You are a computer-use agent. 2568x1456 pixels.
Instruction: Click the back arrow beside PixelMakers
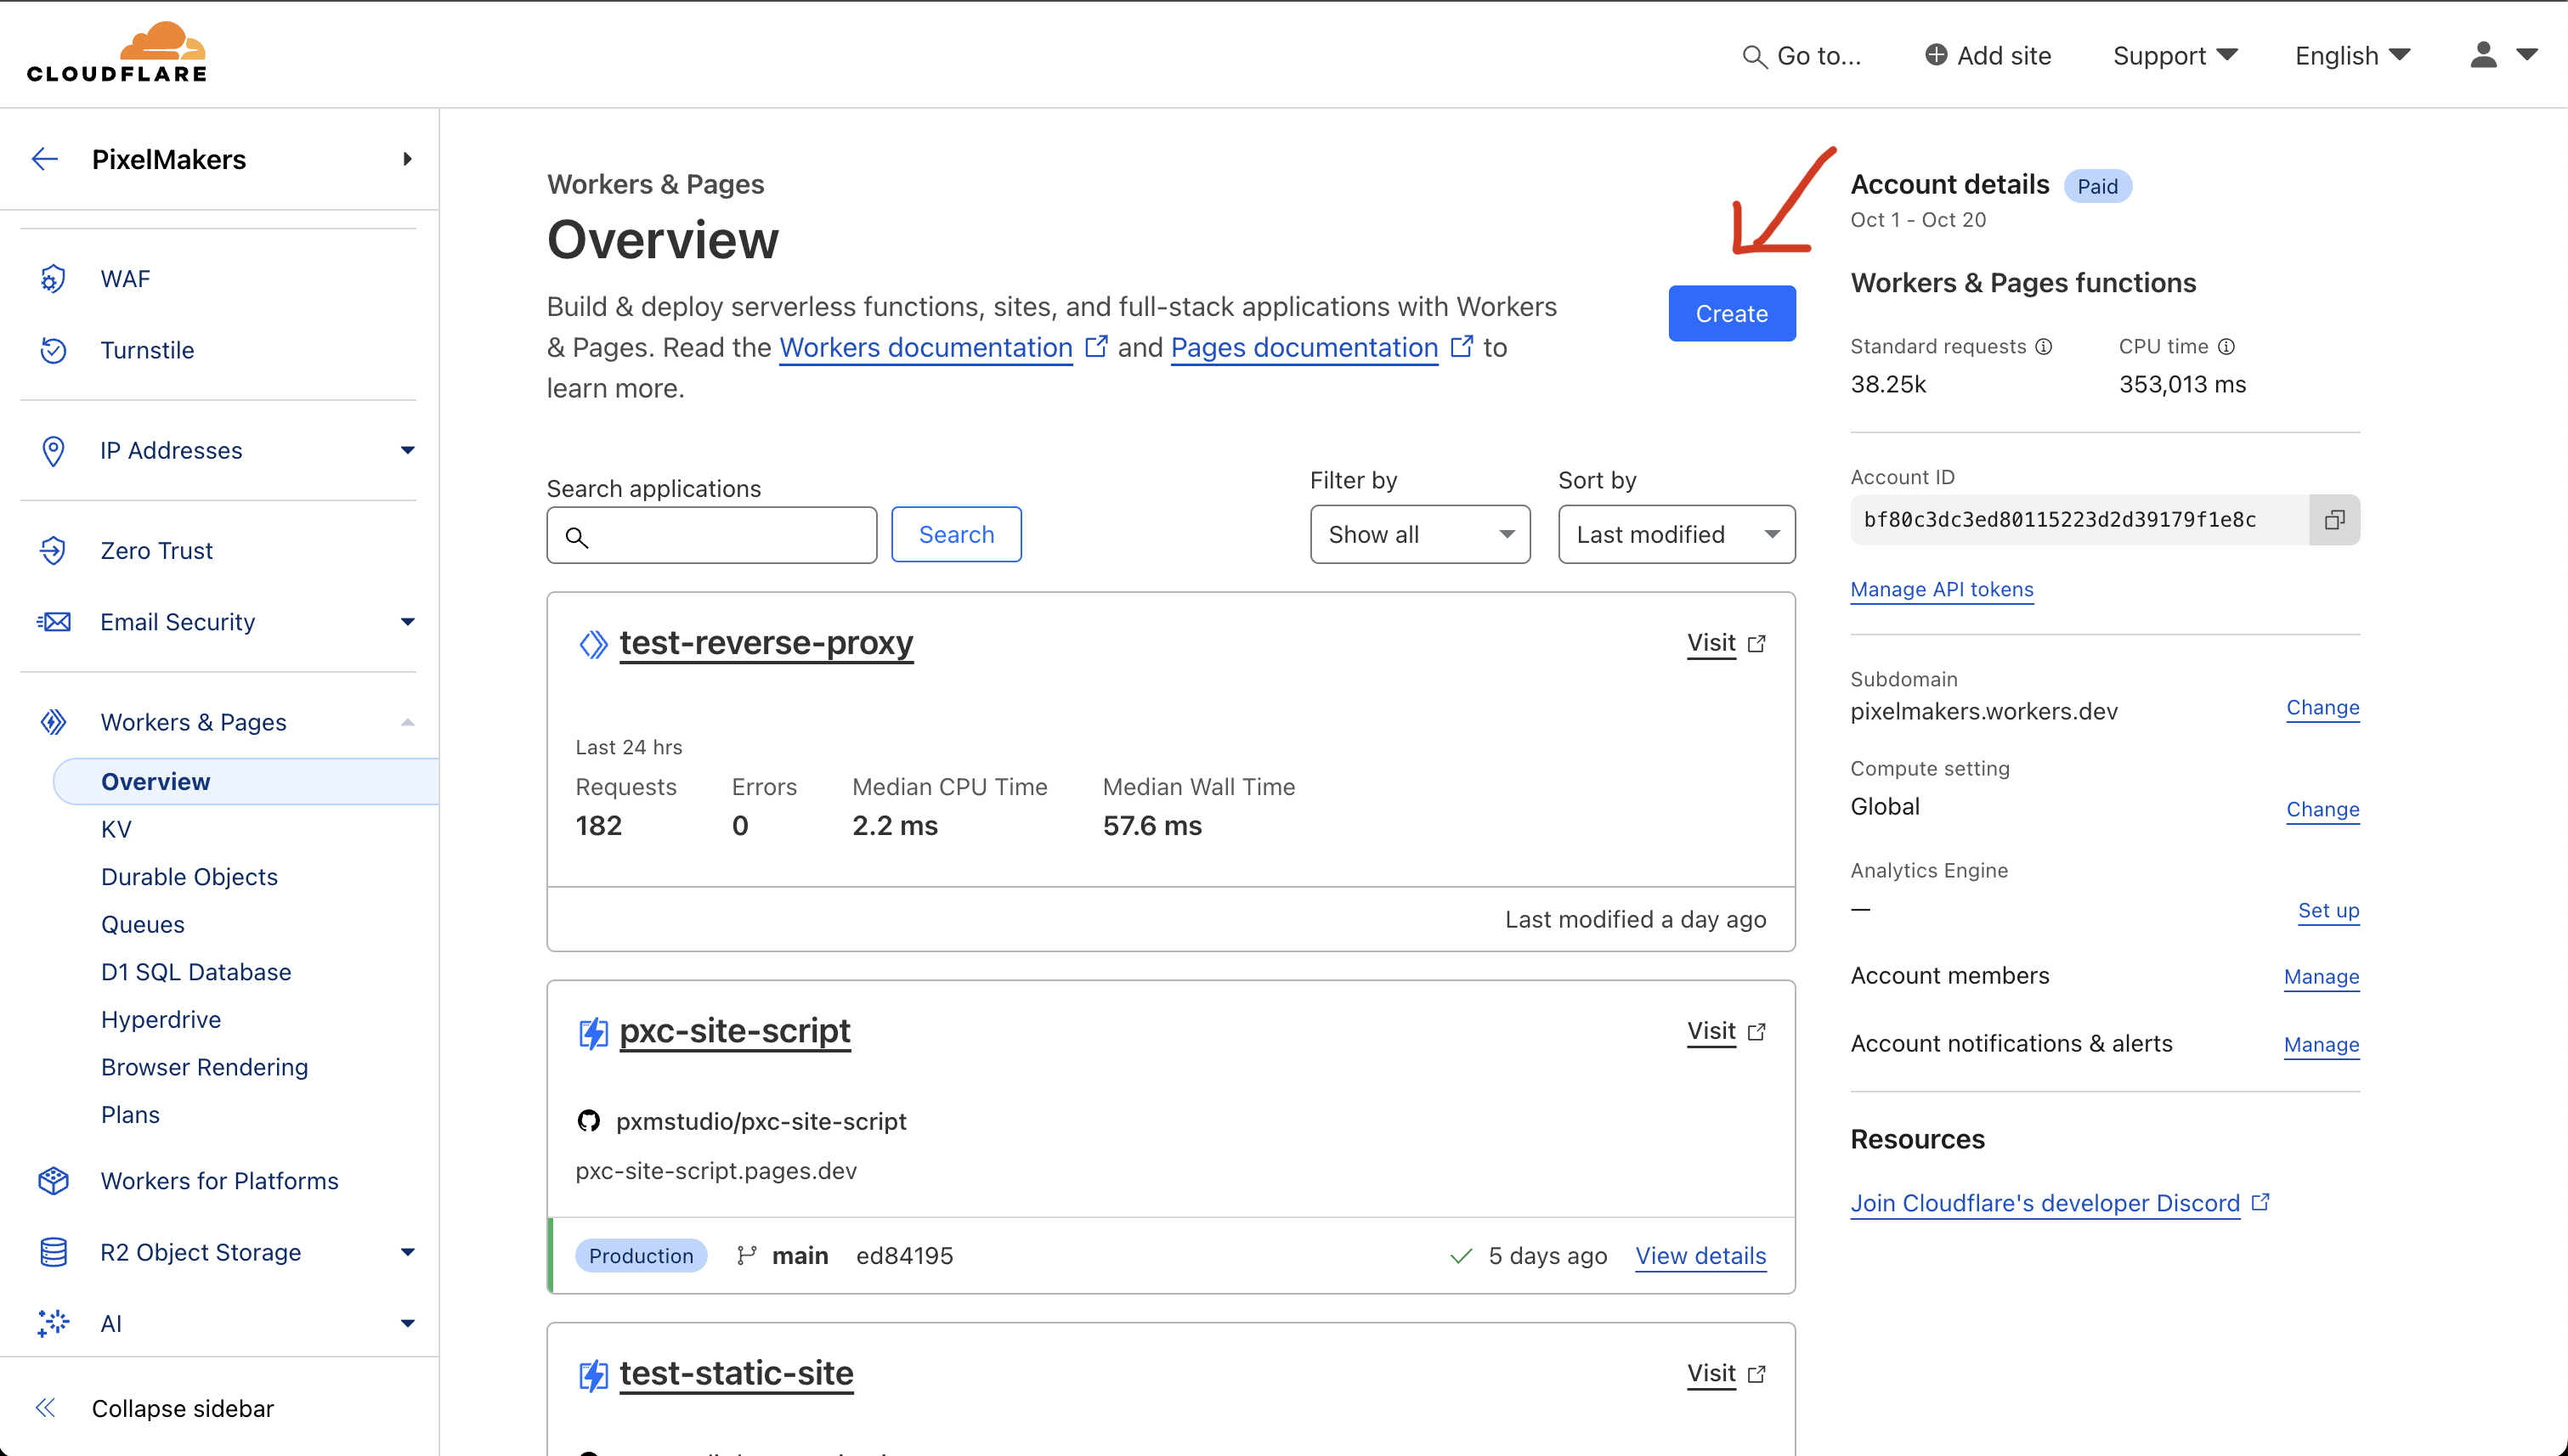tap(45, 159)
